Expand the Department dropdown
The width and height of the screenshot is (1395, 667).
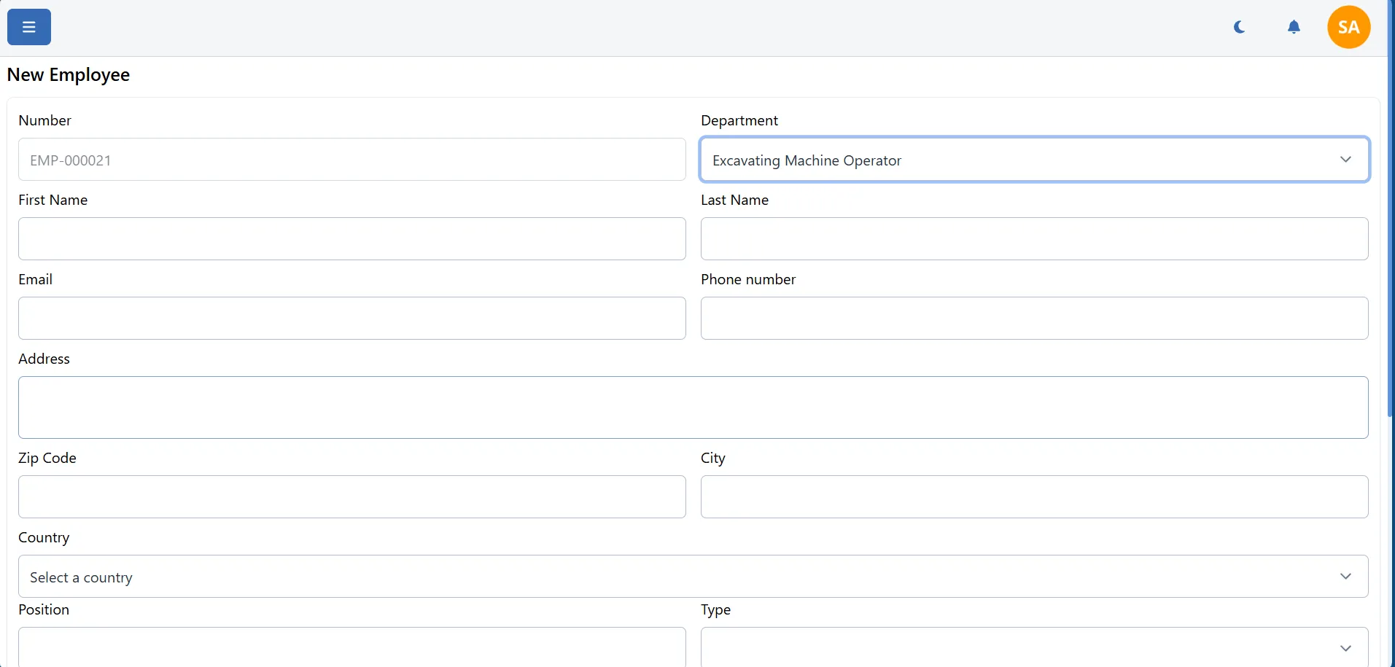tap(1033, 160)
